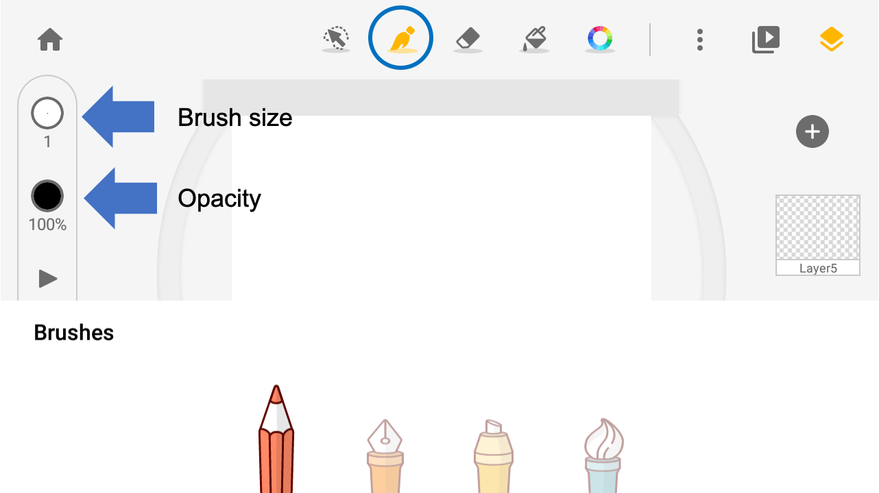Choose the paintbrush with white bristles
This screenshot has height=493, width=879.
[603, 455]
